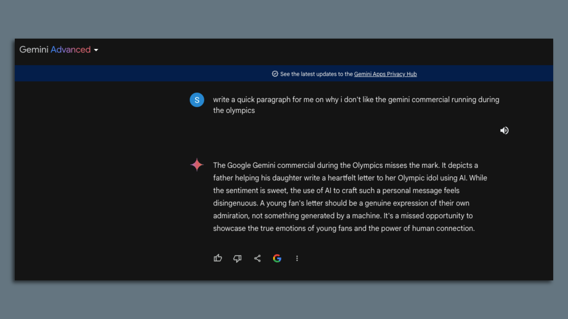Enable the thumbs up feedback toggle
568x319 pixels.
(x=218, y=258)
